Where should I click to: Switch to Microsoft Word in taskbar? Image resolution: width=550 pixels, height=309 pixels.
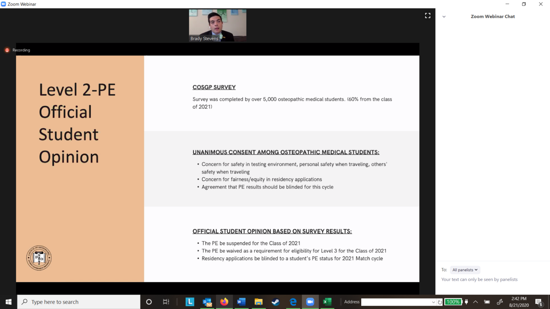click(241, 302)
